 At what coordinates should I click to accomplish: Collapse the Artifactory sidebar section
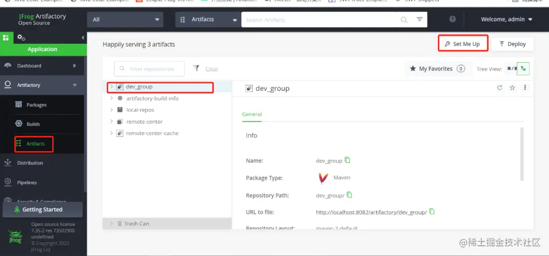[x=75, y=85]
